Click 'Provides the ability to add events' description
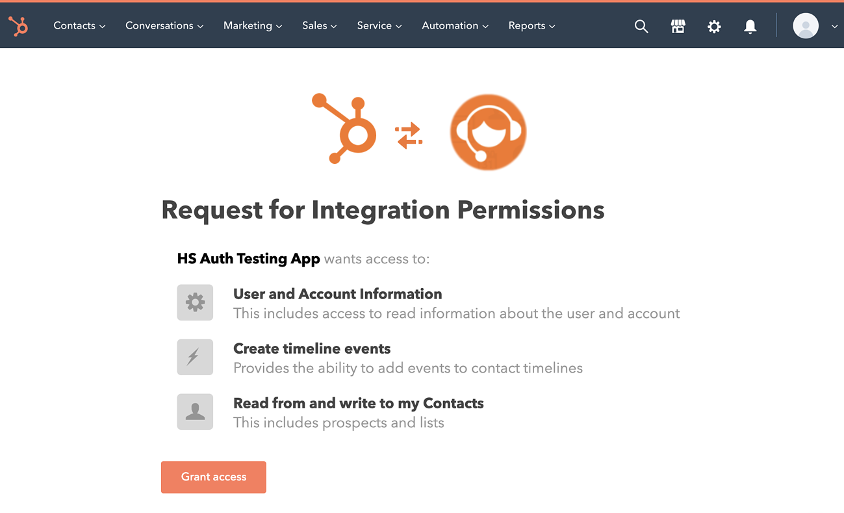Screen dimensions: 844x513 (408, 368)
